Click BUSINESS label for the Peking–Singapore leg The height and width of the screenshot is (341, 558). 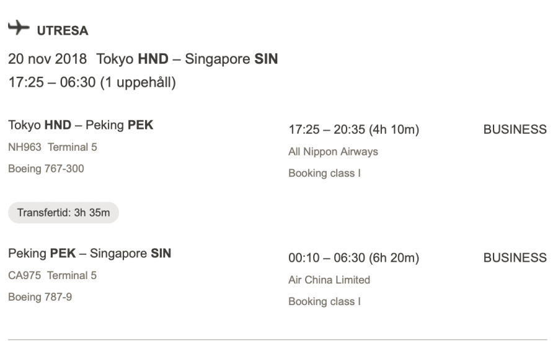click(515, 258)
